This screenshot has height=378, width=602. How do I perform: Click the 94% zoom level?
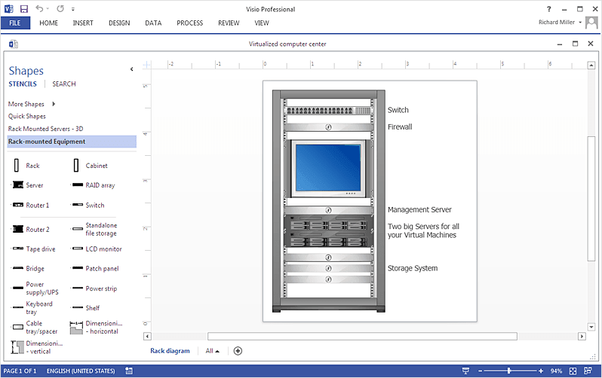(x=556, y=371)
